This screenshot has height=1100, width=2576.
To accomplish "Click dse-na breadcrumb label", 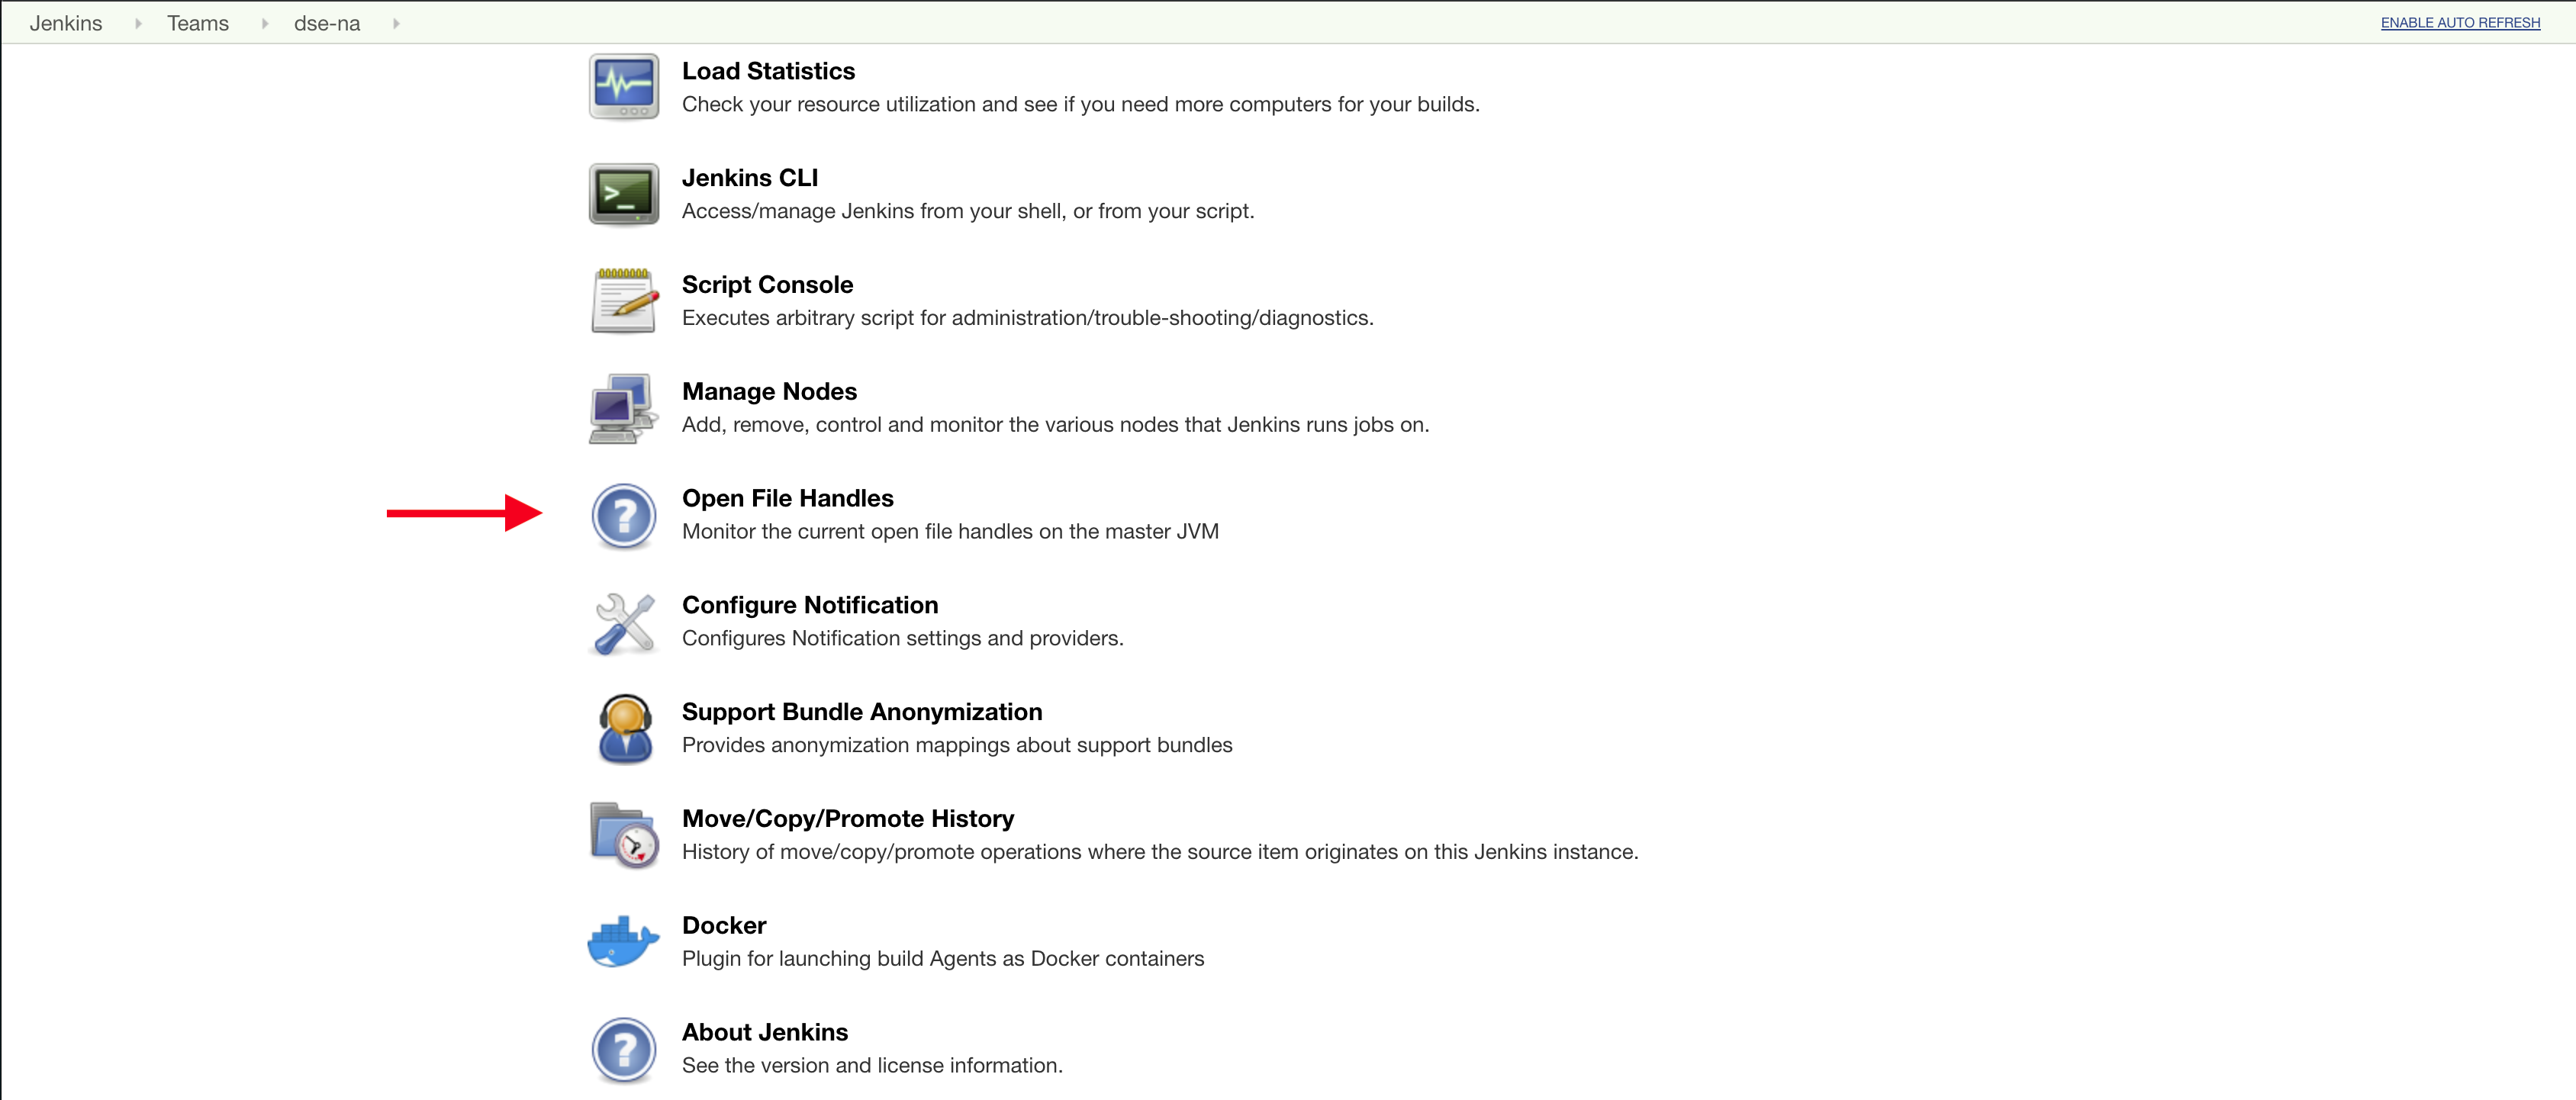I will coord(324,23).
